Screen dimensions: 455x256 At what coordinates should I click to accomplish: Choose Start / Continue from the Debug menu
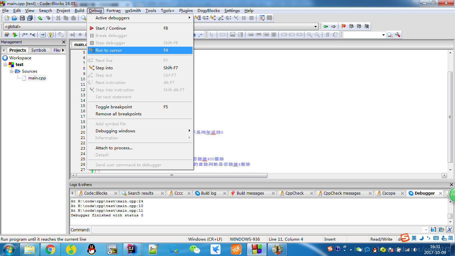click(140, 28)
